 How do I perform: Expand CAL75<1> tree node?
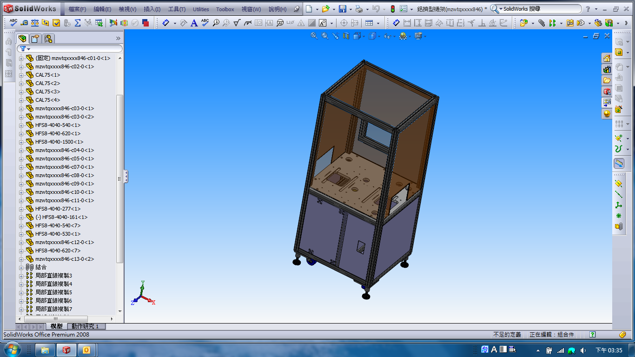[x=21, y=75]
